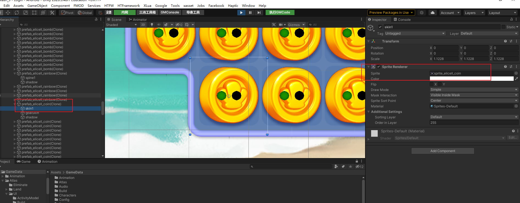Open the Layout dropdown
The image size is (520, 203).
click(503, 13)
